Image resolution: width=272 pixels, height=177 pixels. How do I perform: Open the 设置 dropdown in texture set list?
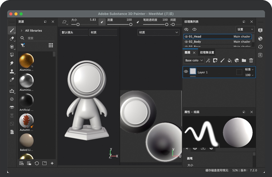click(245, 29)
